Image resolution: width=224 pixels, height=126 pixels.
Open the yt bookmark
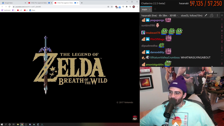coord(26,10)
